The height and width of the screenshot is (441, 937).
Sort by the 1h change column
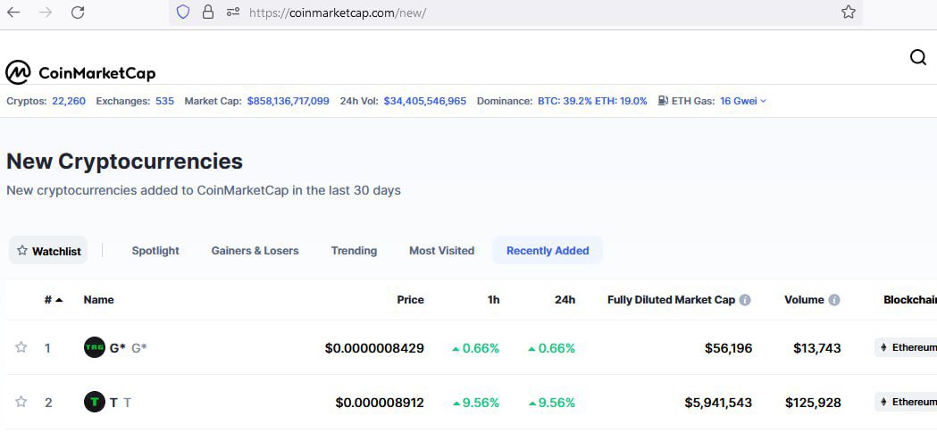click(494, 300)
